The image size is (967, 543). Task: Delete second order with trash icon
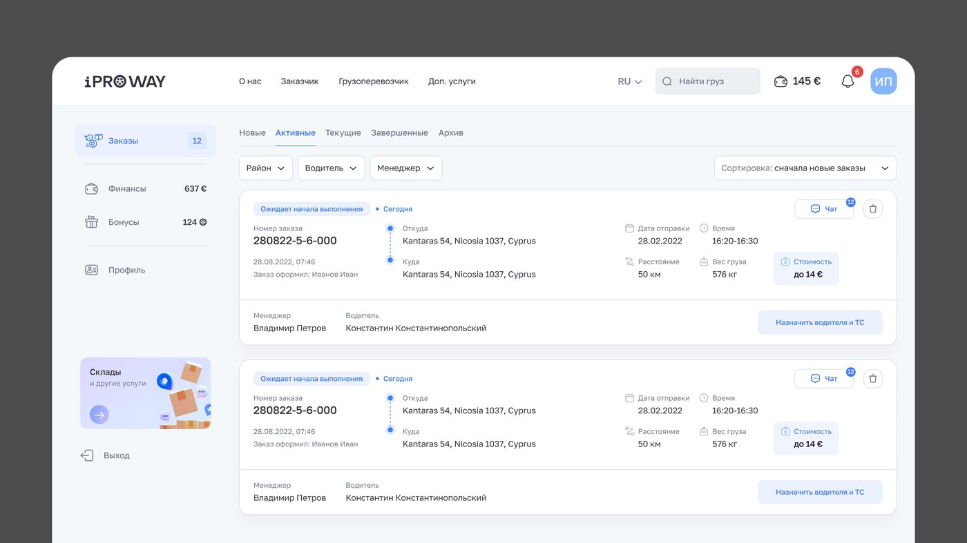[873, 379]
